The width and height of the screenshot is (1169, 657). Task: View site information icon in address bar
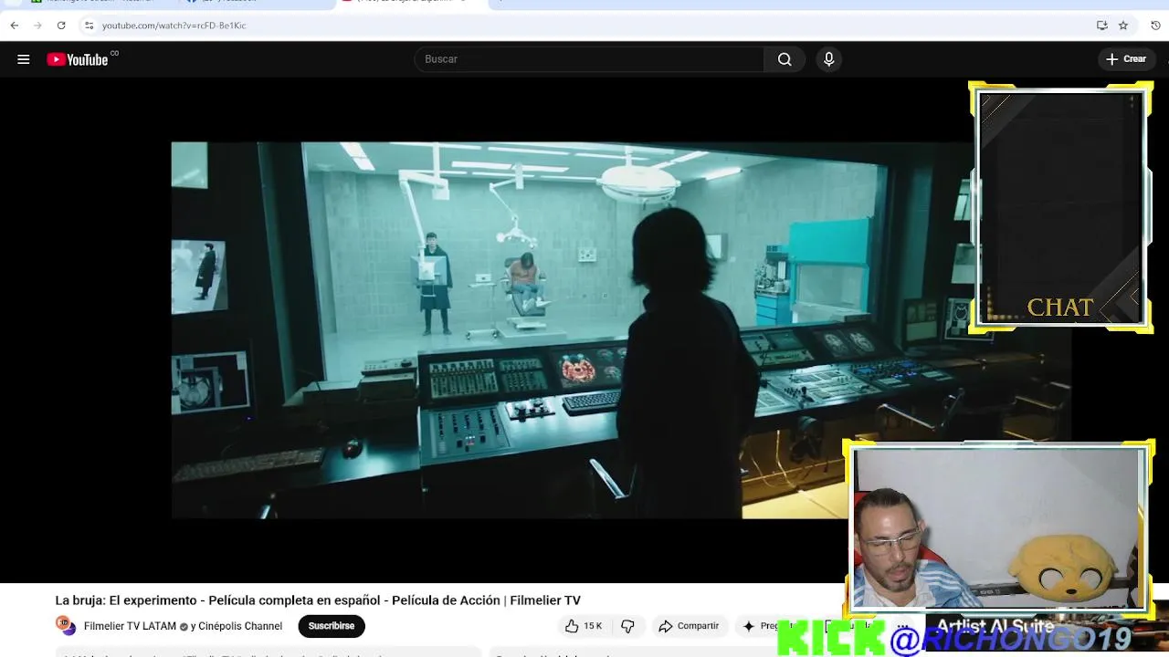point(89,26)
